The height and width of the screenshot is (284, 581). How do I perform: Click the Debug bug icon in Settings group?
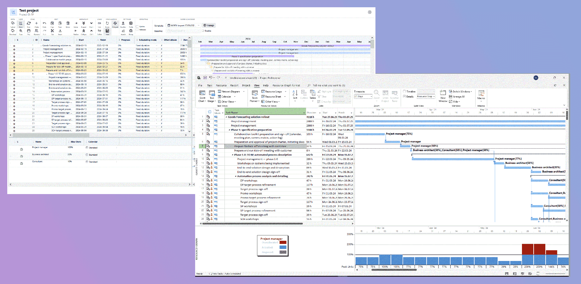tap(131, 31)
